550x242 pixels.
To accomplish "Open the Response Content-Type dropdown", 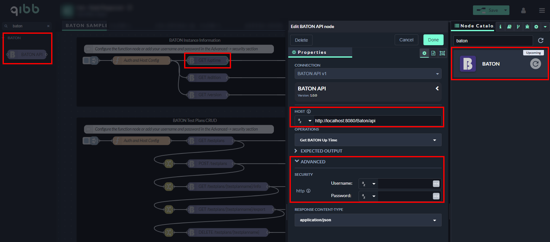I will (x=368, y=220).
